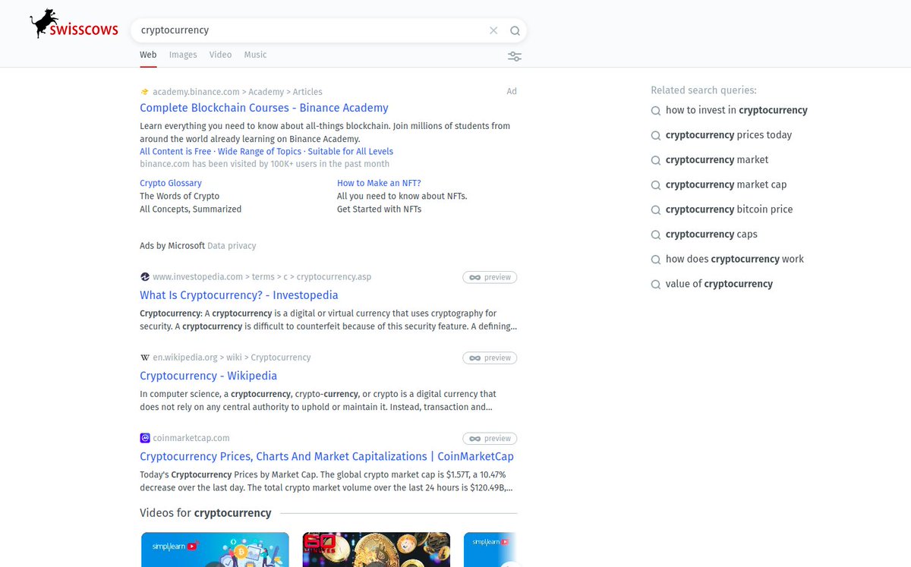911x567 pixels.
Task: Click 'All Content is Free' ad callout
Action: pyautogui.click(x=175, y=152)
